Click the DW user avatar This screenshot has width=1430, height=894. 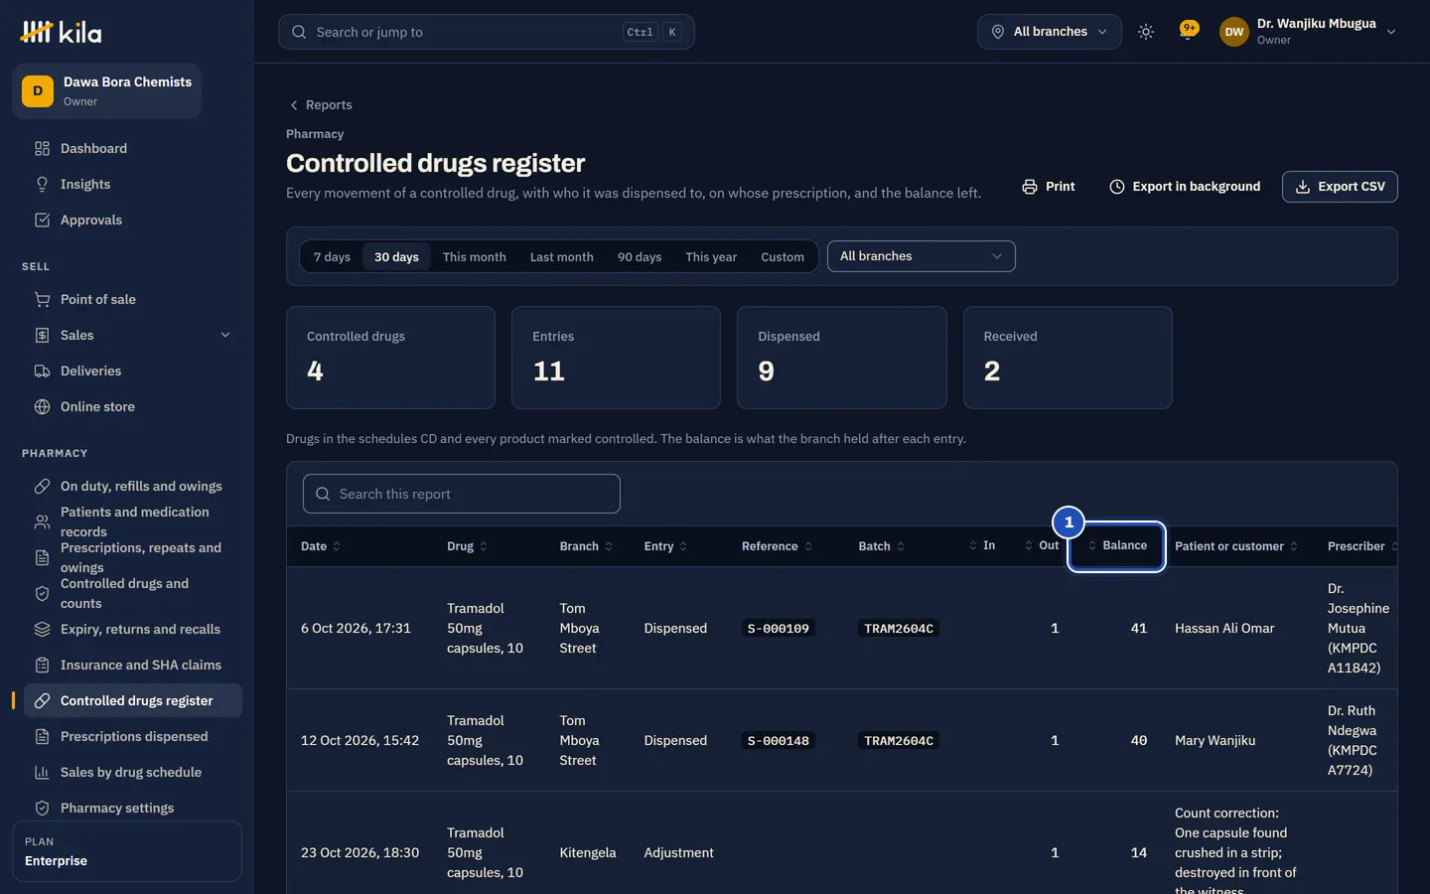click(1234, 32)
